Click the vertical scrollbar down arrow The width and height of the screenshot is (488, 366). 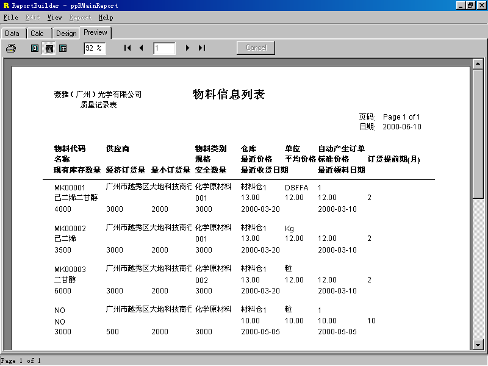479,345
